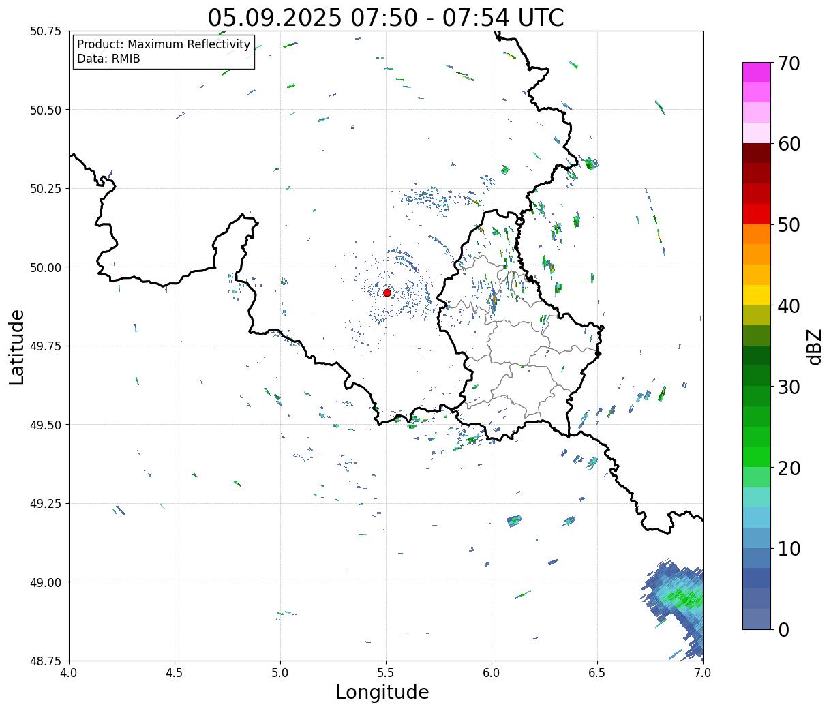The image size is (831, 709).
Task: Click the 'Product: Maximum Reflectivity' label
Action: point(164,44)
